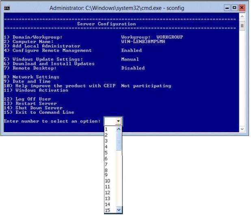Viewport: 251px width, 216px height.
Task: Click console window scroll up arrow
Action: 242,17
